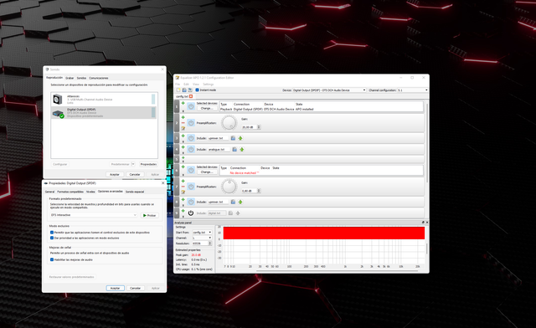Click green arrow open-file icon for upmixer.txt row 3
The width and height of the screenshot is (536, 328).
pyautogui.click(x=240, y=138)
